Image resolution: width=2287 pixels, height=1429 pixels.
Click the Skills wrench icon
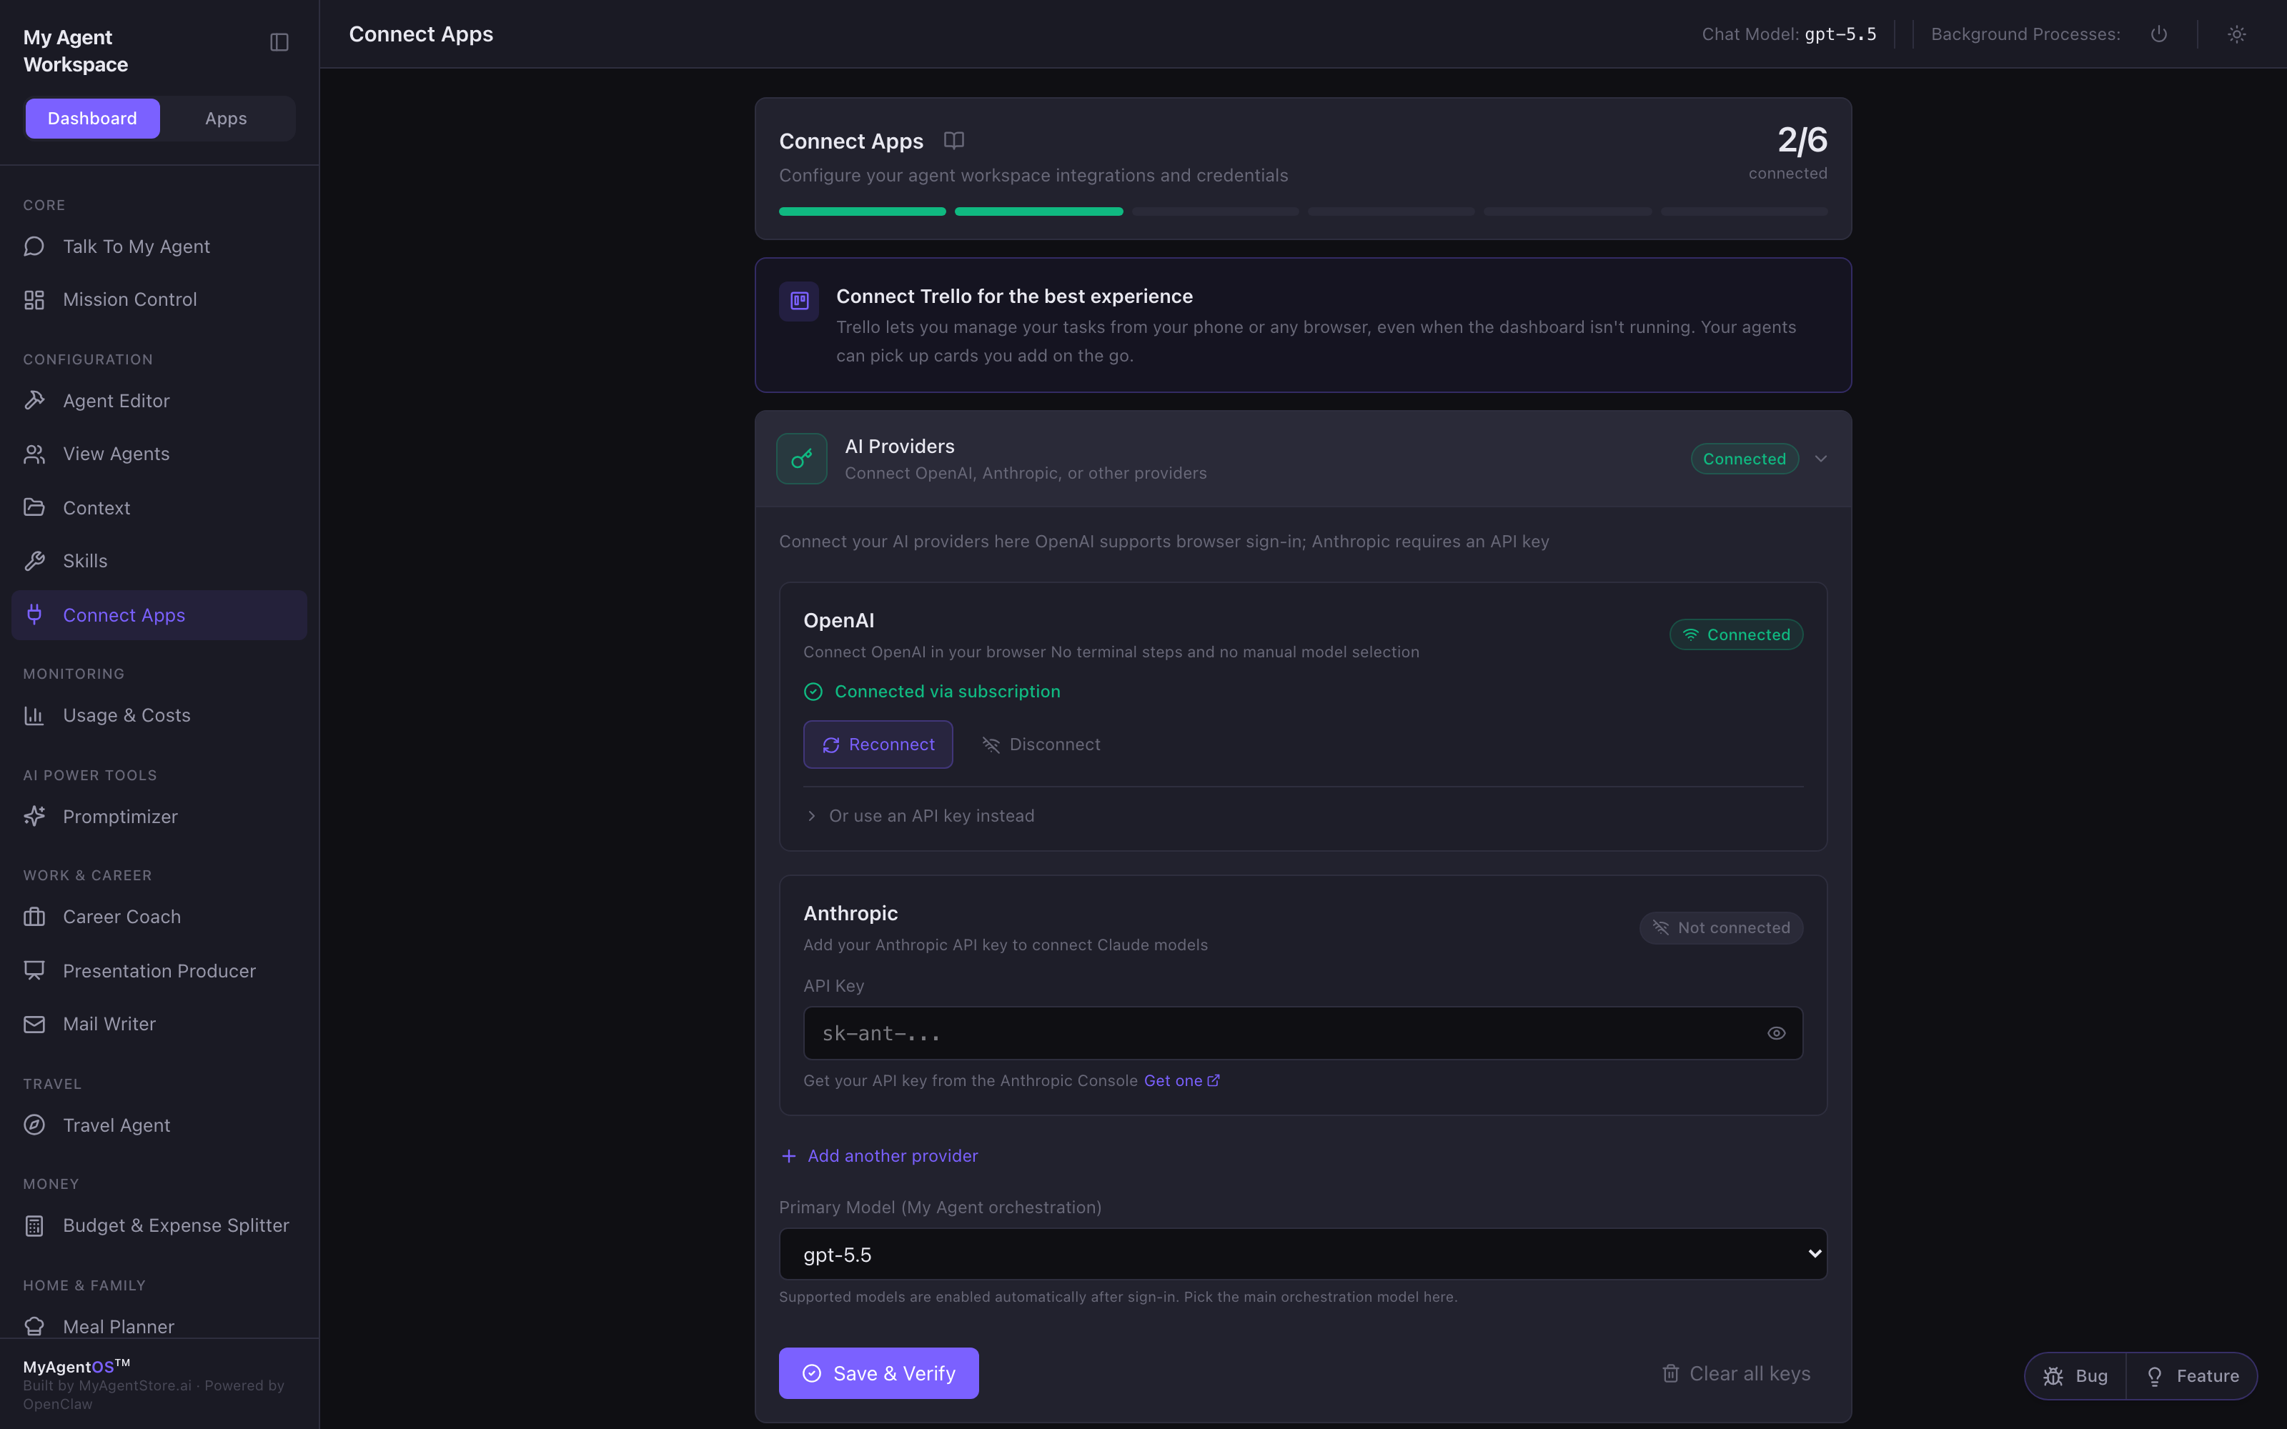click(34, 562)
